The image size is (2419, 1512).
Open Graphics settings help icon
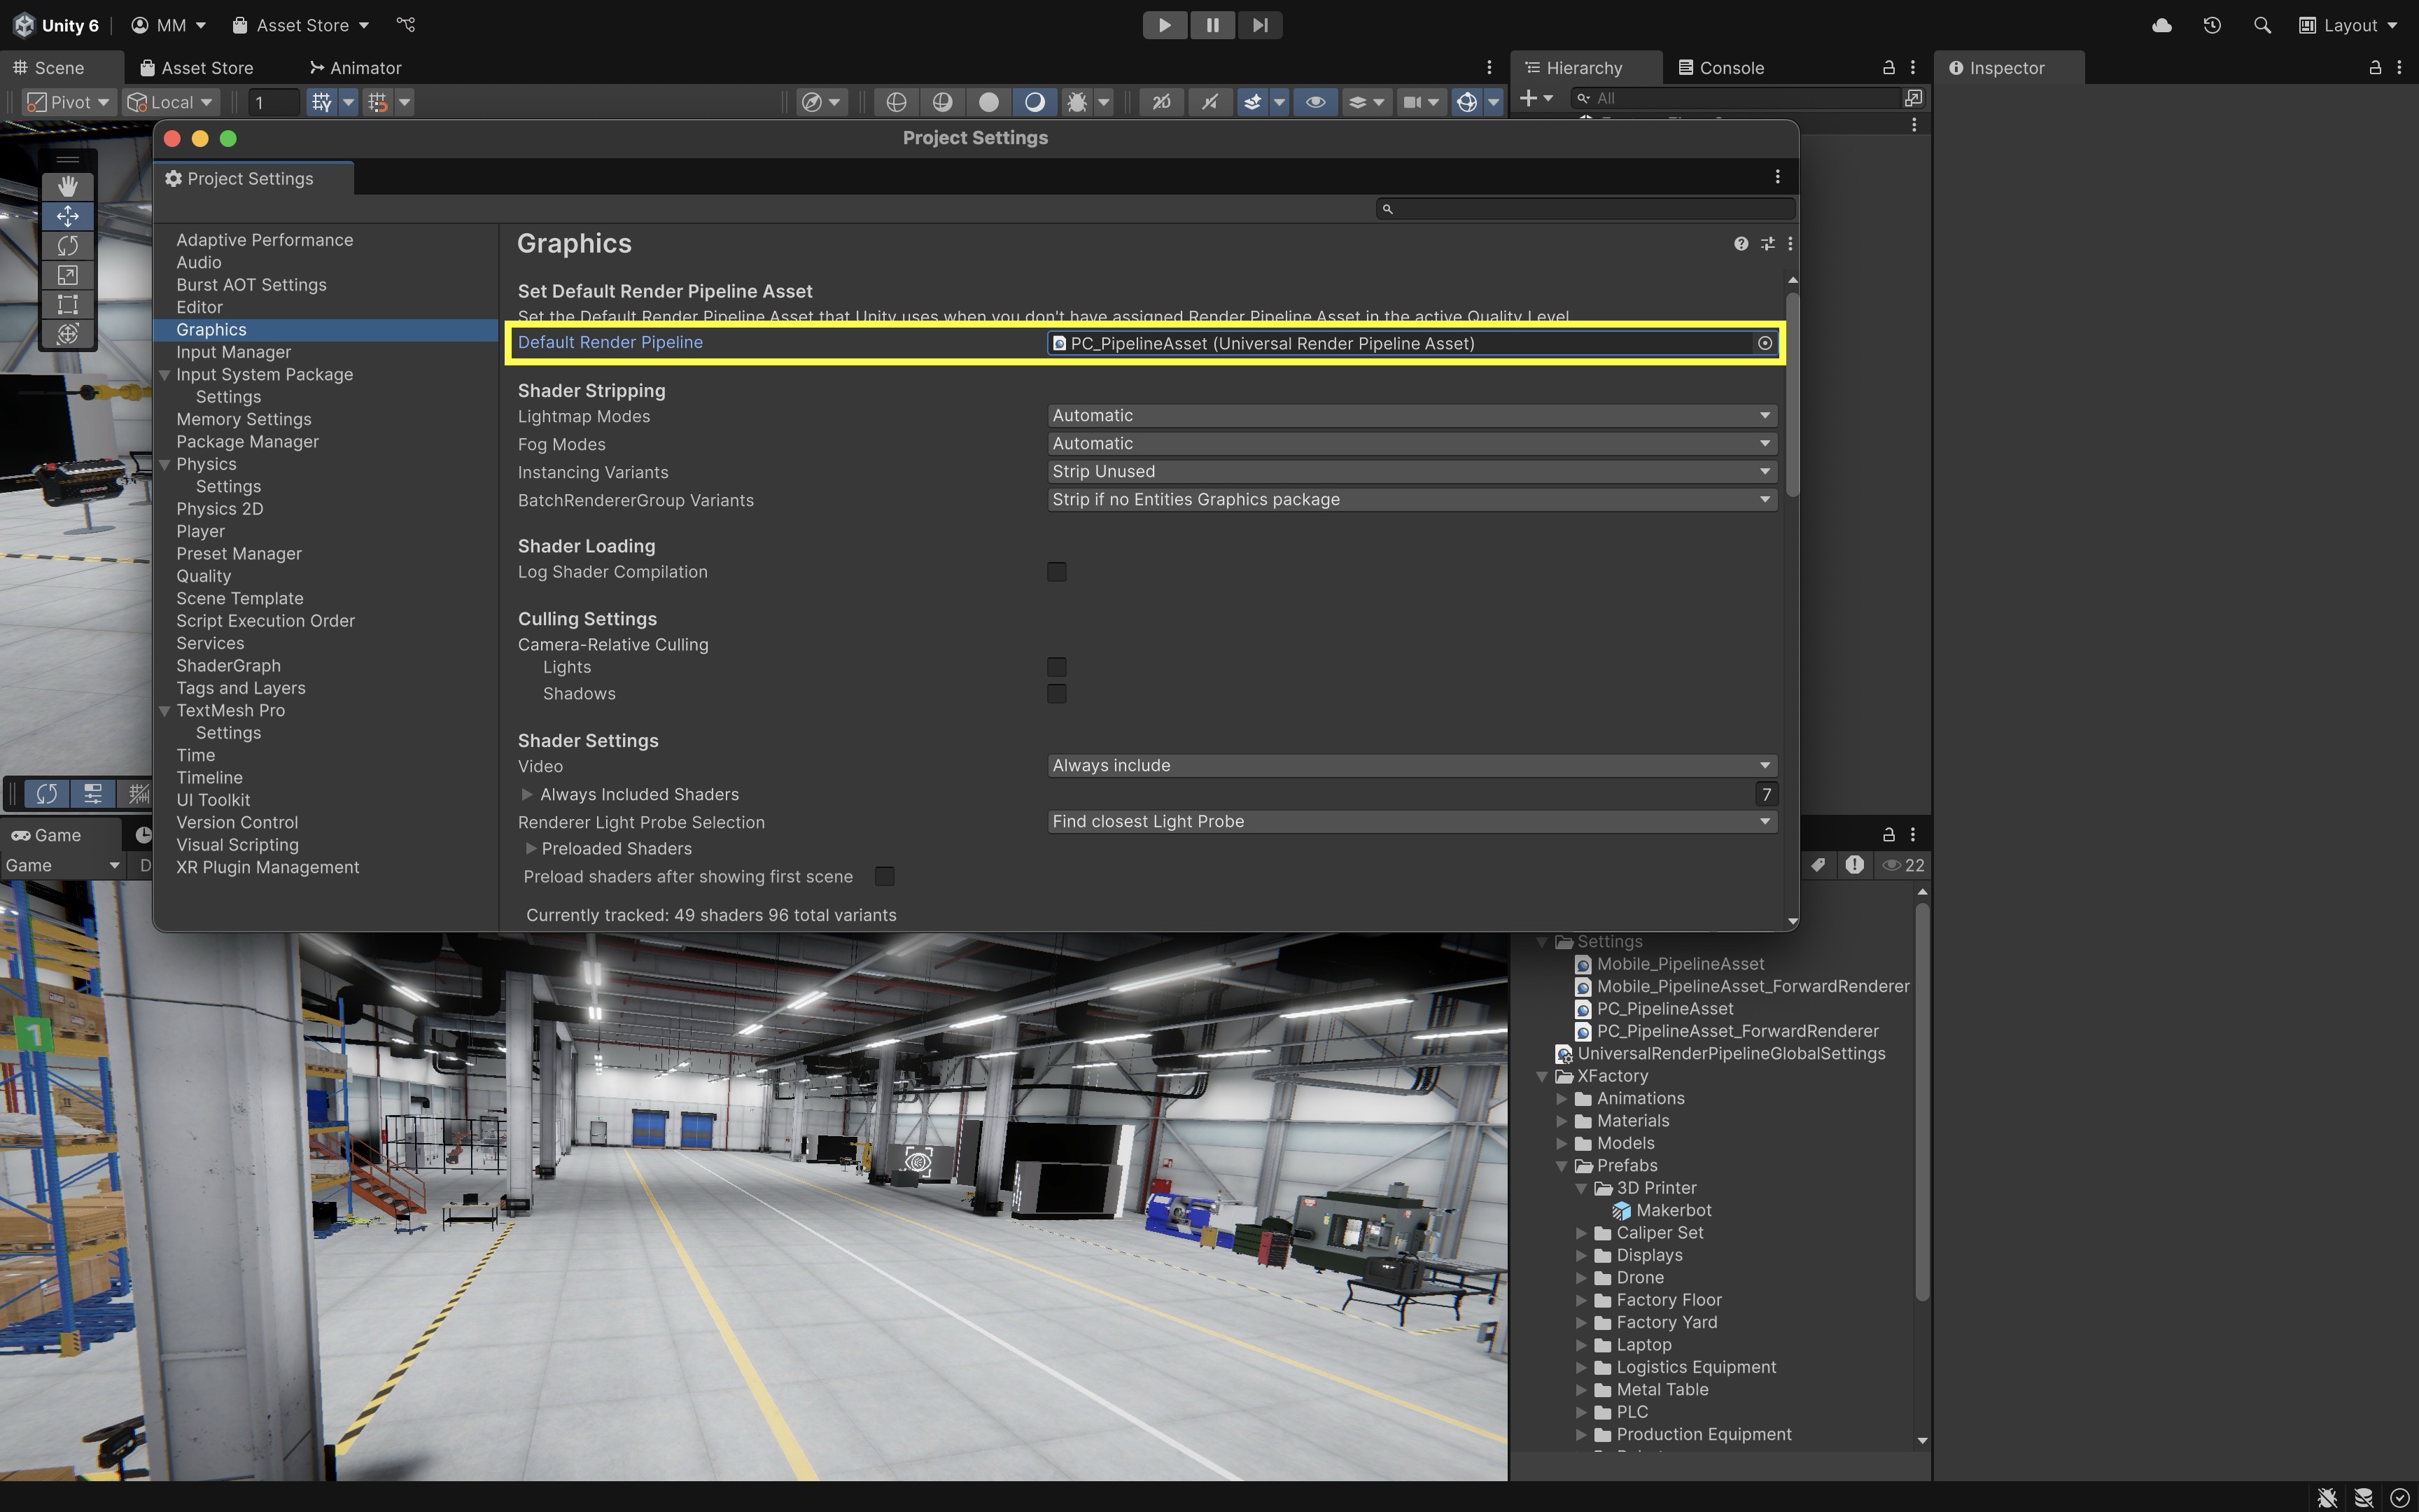1740,244
